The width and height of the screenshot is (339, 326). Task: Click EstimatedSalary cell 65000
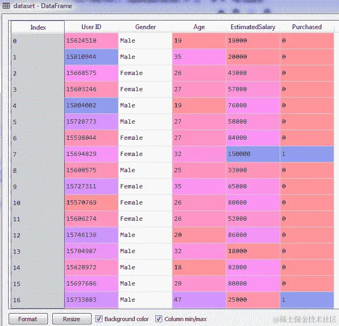253,187
